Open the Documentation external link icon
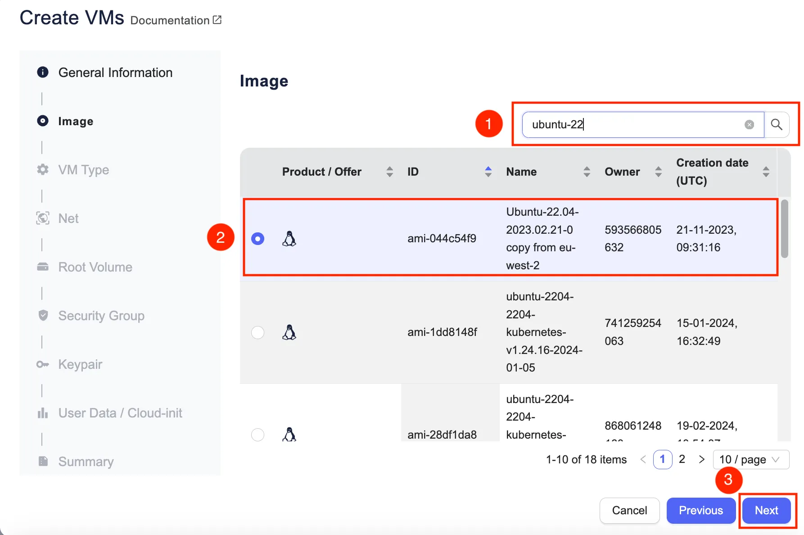Screen dimensions: 804x535 click(x=217, y=20)
